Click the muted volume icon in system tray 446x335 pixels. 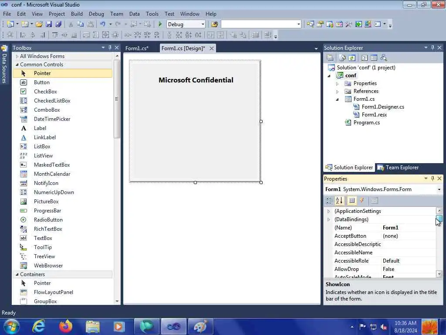tap(384, 327)
